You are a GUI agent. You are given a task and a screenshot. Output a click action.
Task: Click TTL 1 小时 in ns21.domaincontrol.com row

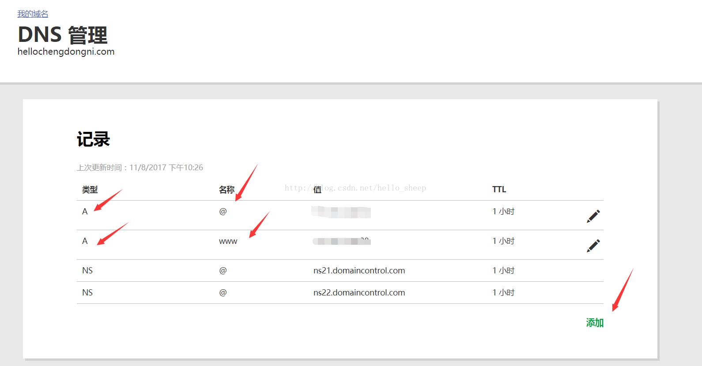[503, 270]
